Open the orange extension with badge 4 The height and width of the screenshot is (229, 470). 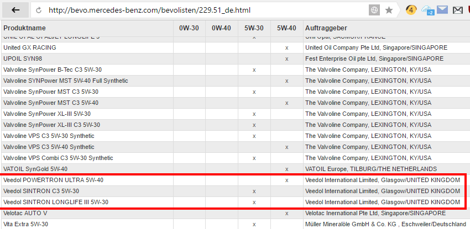coord(411,10)
